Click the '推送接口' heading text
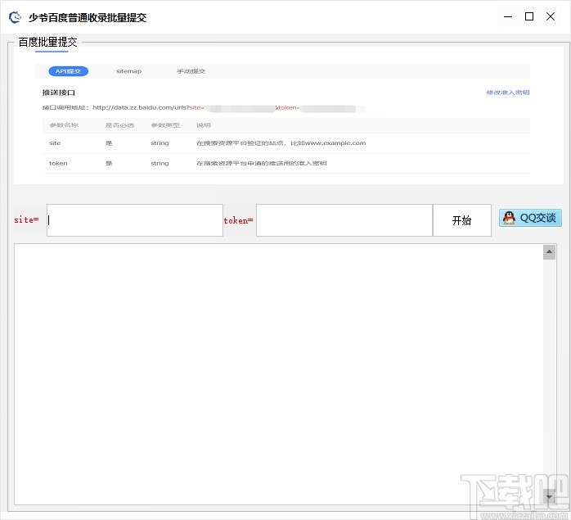 [59, 93]
